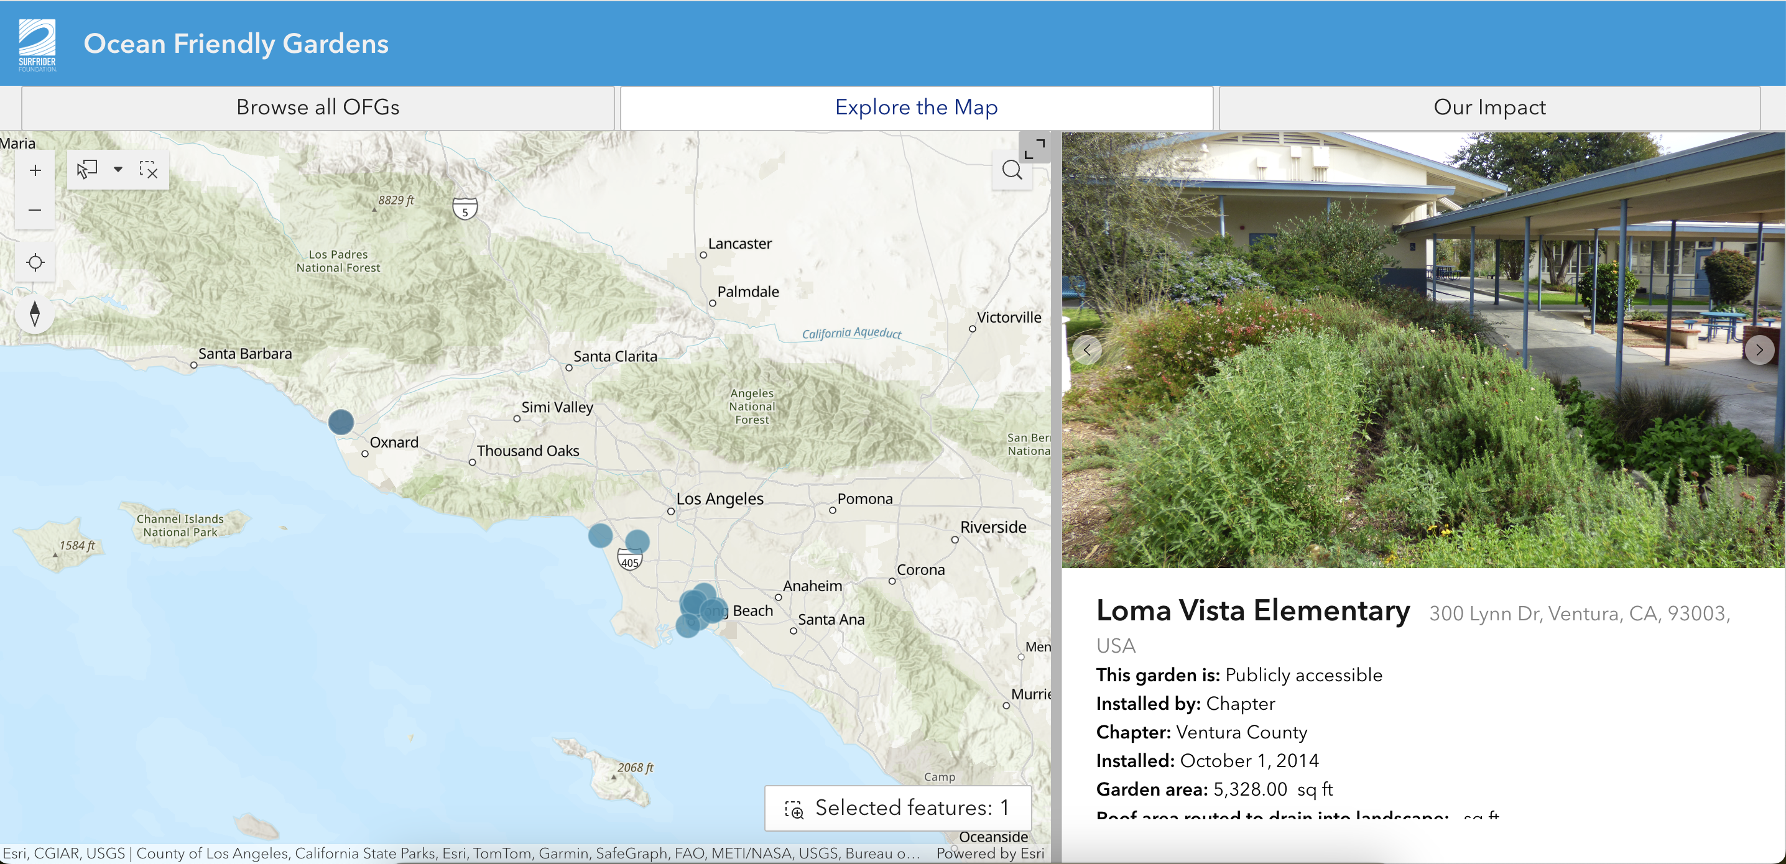Select the garden marker near Oxnard
1786x864 pixels.
pyautogui.click(x=340, y=422)
